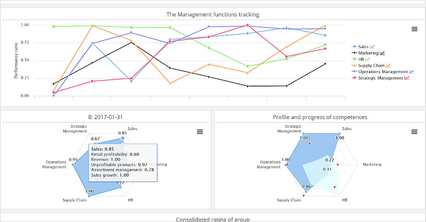Click chart icon beside Operations Management legend
This screenshot has height=222, width=426.
point(411,72)
